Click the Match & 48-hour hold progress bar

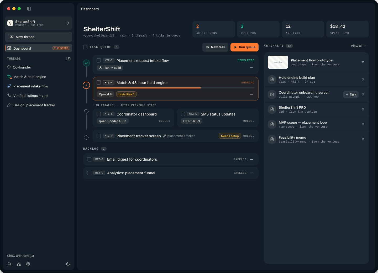176,88
